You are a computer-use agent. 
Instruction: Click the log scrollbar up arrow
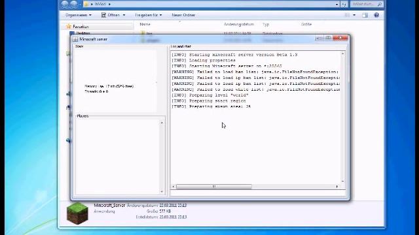(342, 54)
